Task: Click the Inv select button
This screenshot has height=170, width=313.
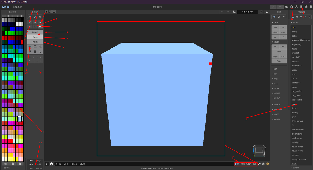Action: pos(283,47)
